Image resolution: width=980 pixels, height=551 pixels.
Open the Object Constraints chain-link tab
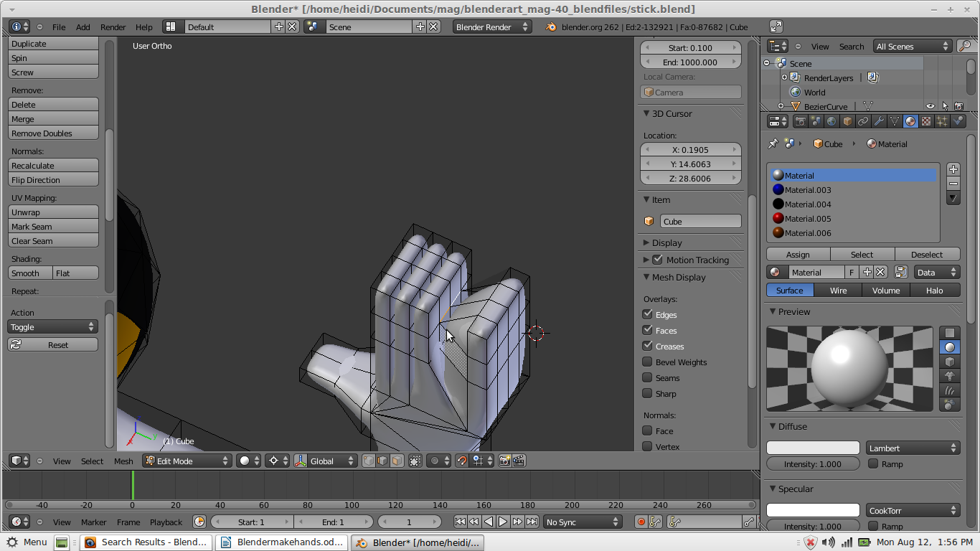point(863,121)
